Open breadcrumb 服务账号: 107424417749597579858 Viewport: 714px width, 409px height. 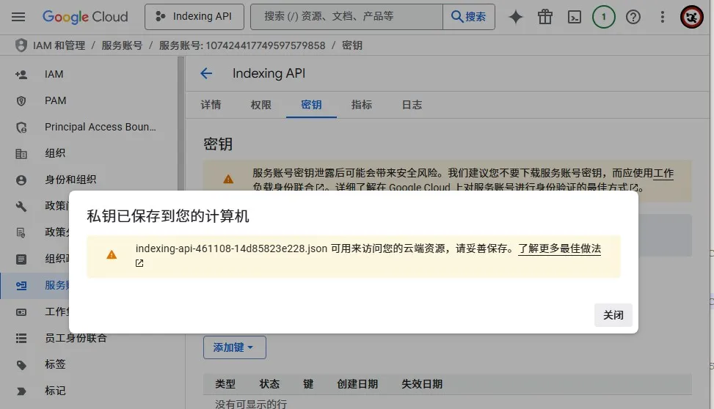tap(242, 45)
